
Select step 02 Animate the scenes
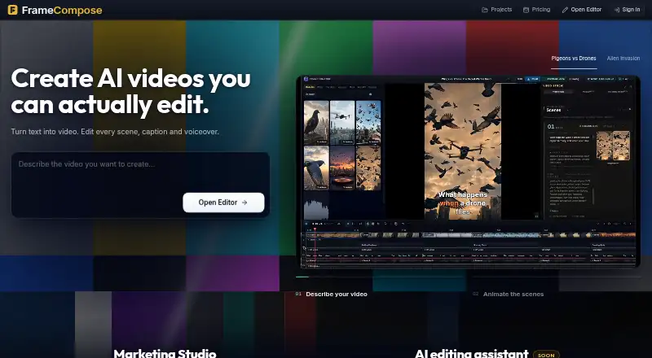tap(508, 294)
